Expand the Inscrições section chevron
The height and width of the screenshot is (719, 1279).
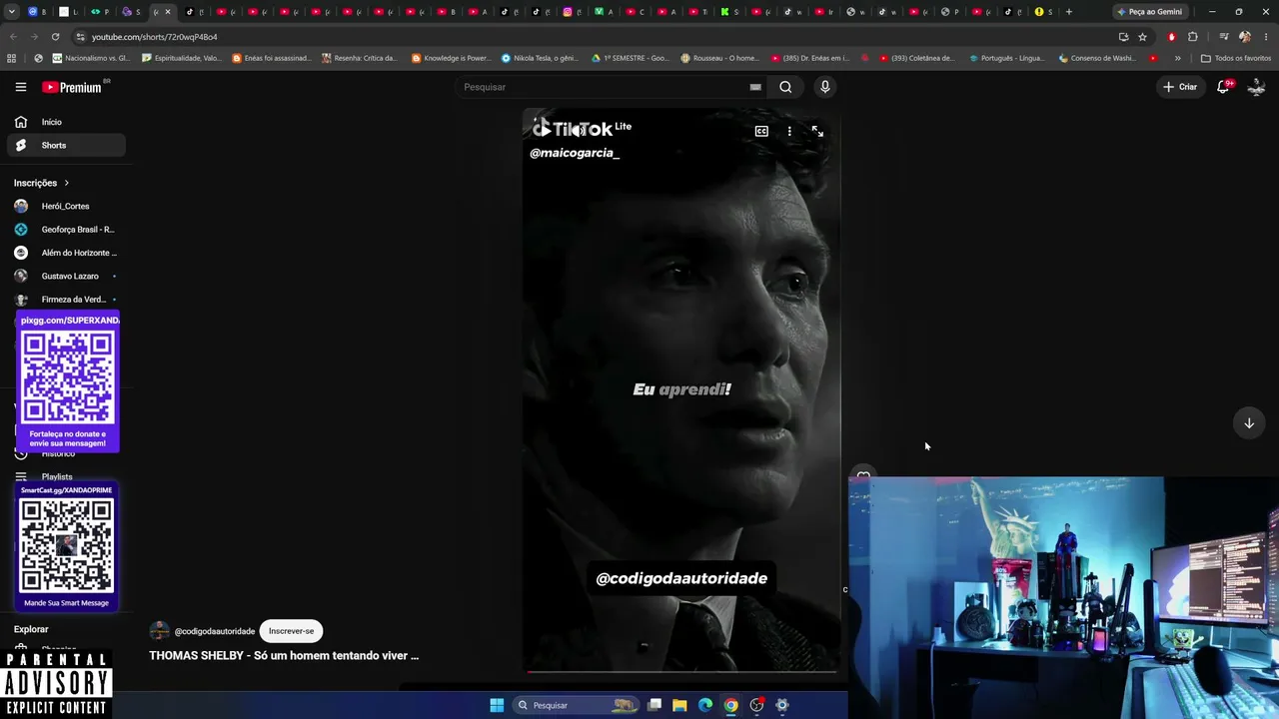(67, 183)
